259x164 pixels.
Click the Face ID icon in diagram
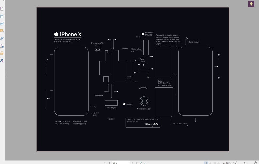coord(98,47)
